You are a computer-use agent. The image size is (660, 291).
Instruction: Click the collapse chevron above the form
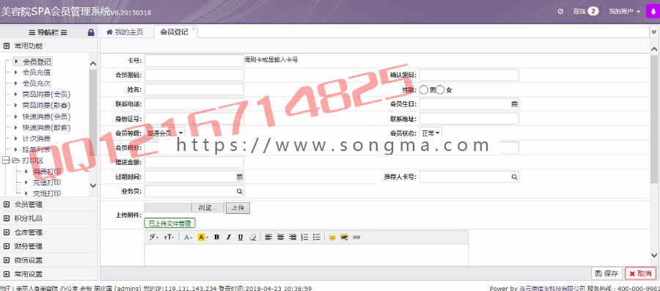(653, 49)
